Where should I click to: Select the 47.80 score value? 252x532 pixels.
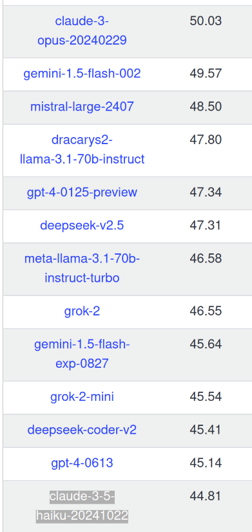206,140
